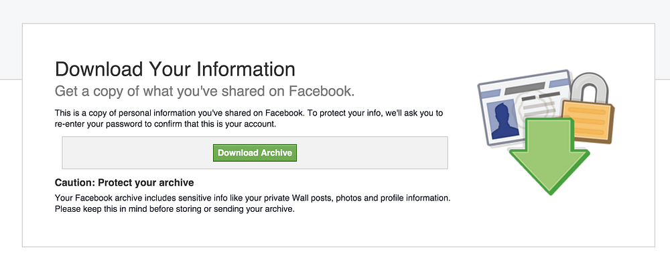This screenshot has width=670, height=278.
Task: Click the sentence starting "This is a copy of personal information"
Action: pyautogui.click(x=249, y=114)
